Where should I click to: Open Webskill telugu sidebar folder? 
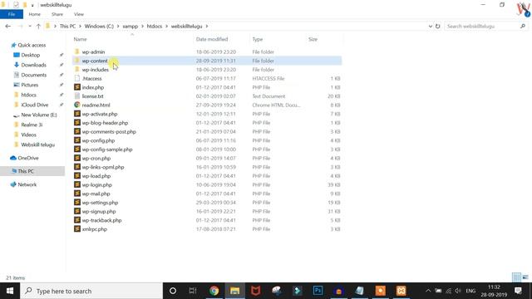37,145
